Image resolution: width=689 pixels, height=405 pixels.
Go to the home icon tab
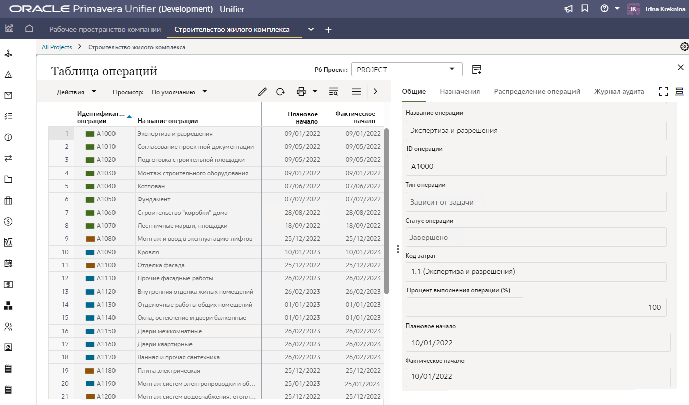click(29, 29)
